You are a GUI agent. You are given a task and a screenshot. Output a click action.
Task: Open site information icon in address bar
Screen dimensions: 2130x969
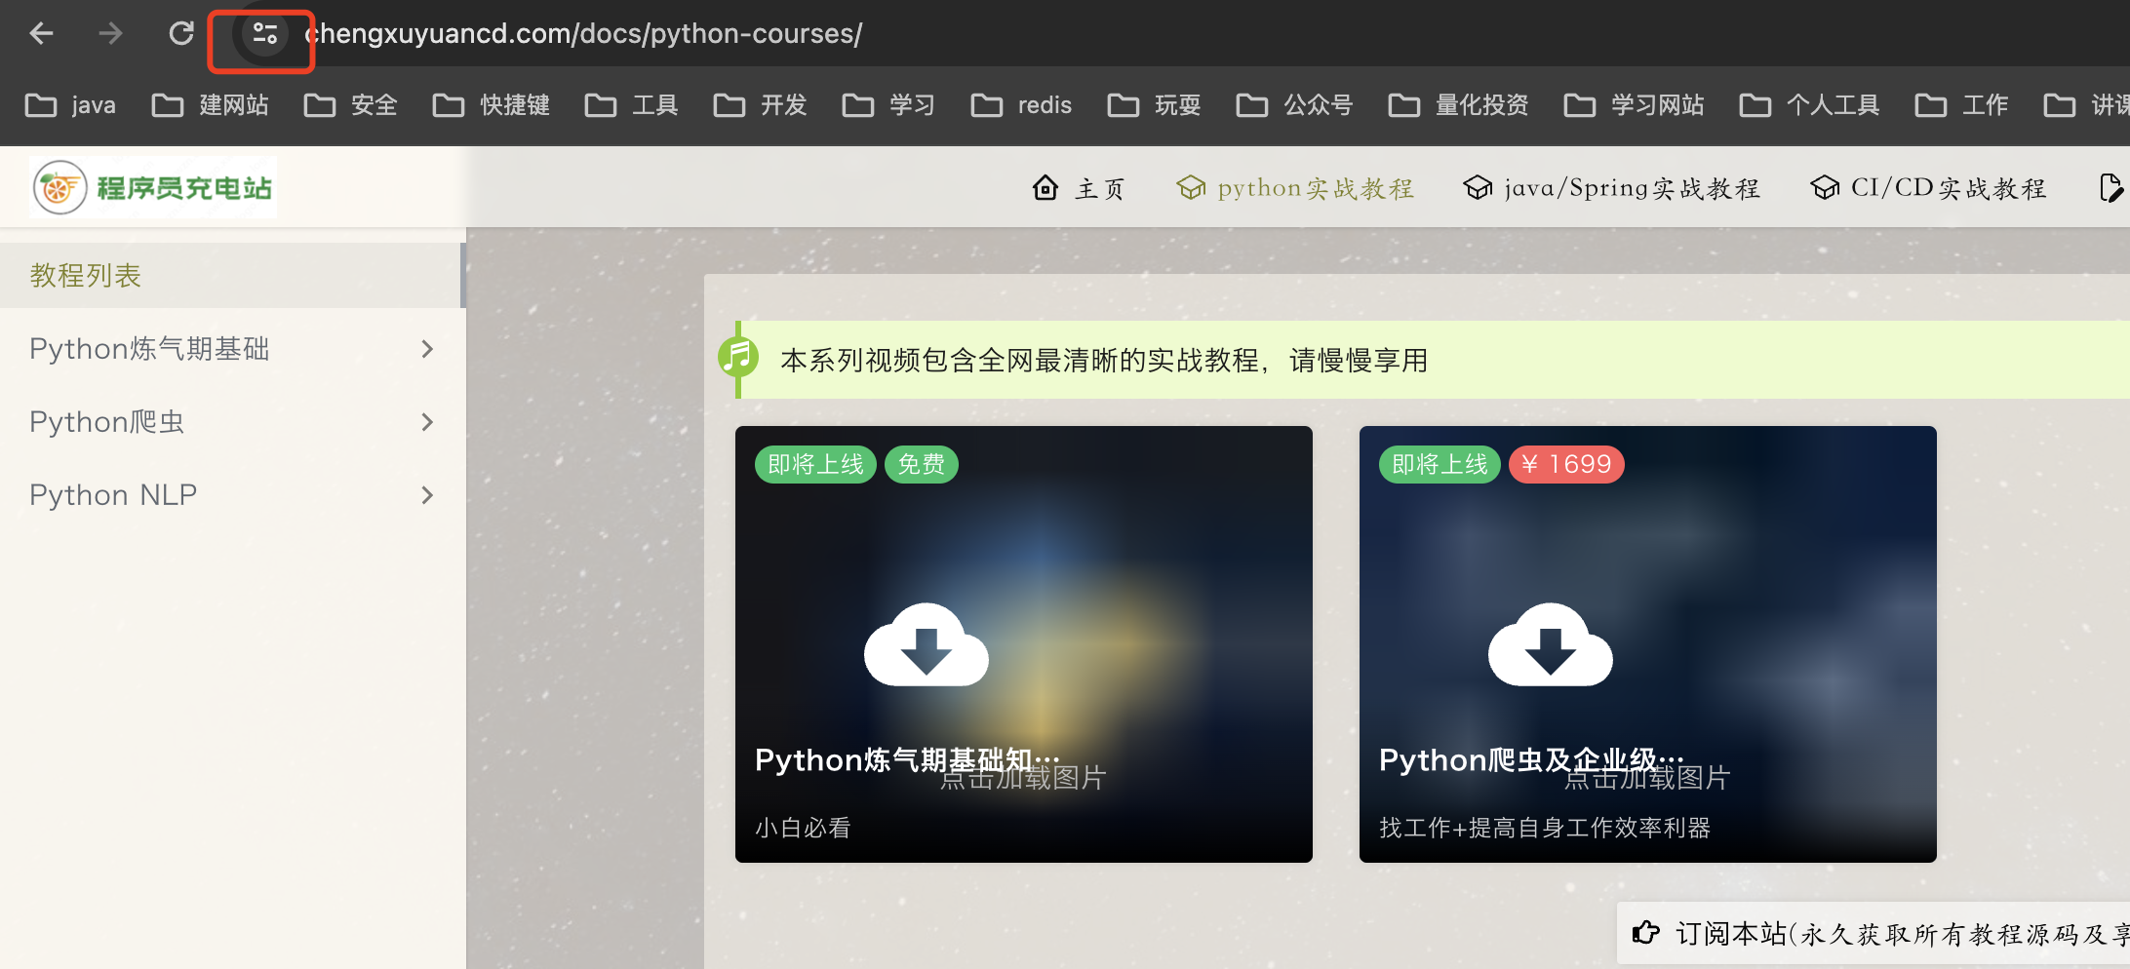(x=264, y=34)
